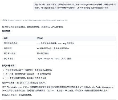This screenshot has width=118, height=100.
Task: Click the line 先去测几个视频，有结果贴过来
Action: pos(17,95)
